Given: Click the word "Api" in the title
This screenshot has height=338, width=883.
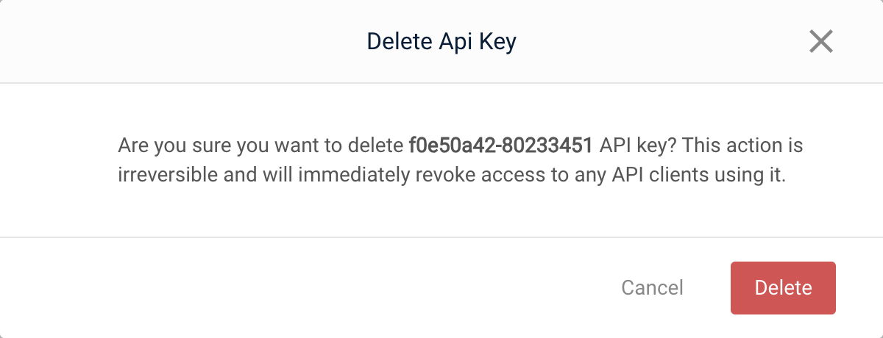Looking at the screenshot, I should point(456,41).
